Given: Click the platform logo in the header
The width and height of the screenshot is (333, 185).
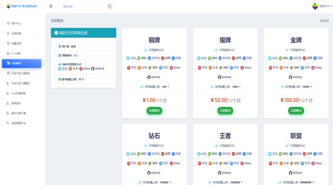Looking at the screenshot, I should 22,6.
